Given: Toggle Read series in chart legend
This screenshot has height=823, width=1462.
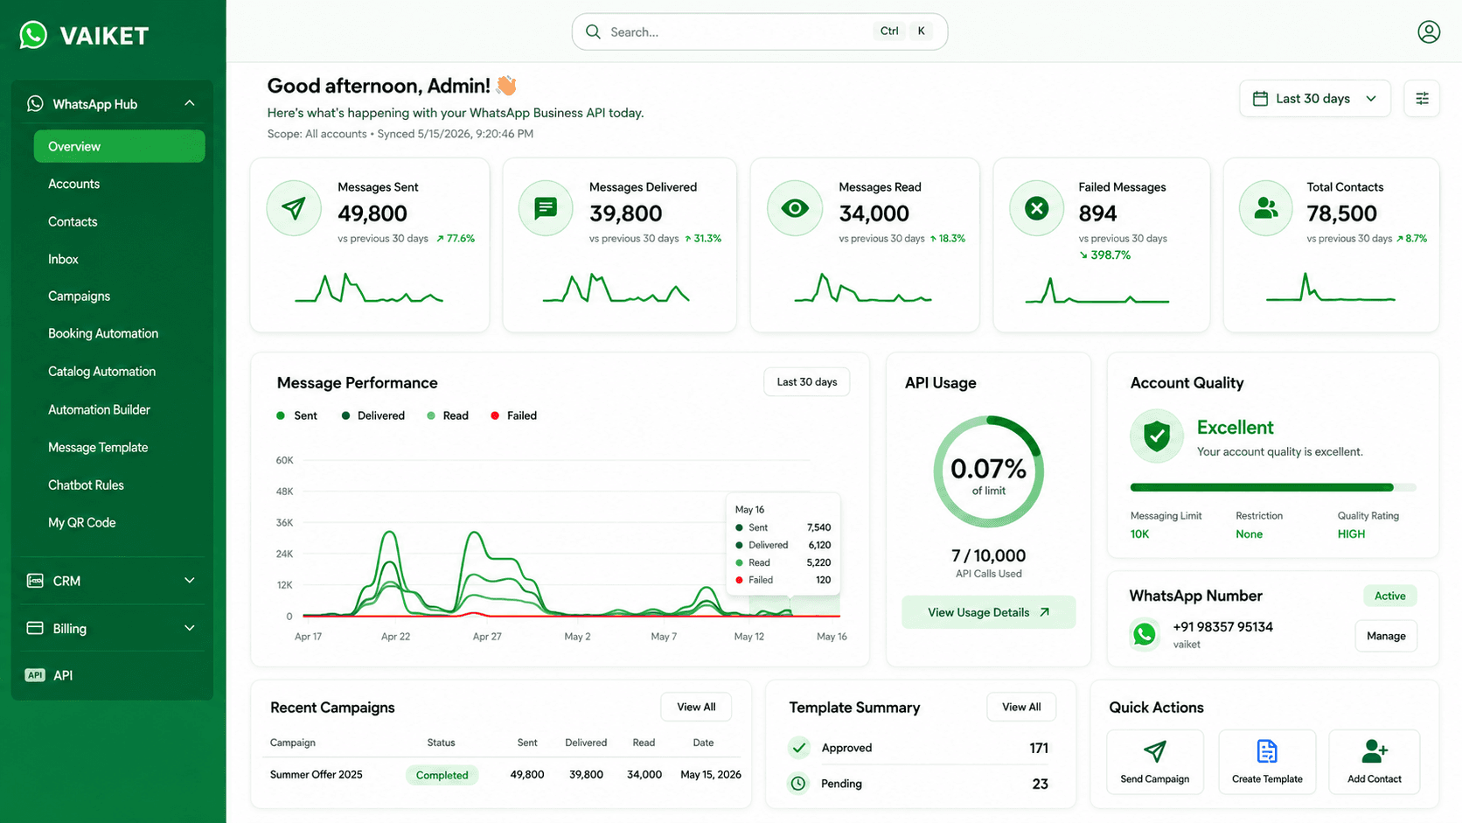Looking at the screenshot, I should point(448,415).
